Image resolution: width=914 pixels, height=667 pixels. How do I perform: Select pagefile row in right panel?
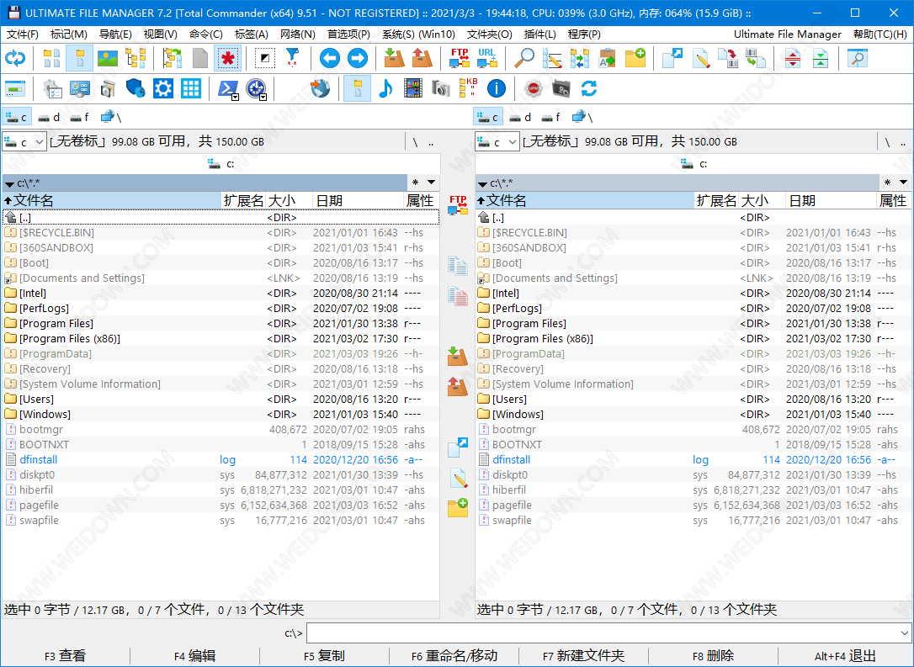(x=693, y=505)
